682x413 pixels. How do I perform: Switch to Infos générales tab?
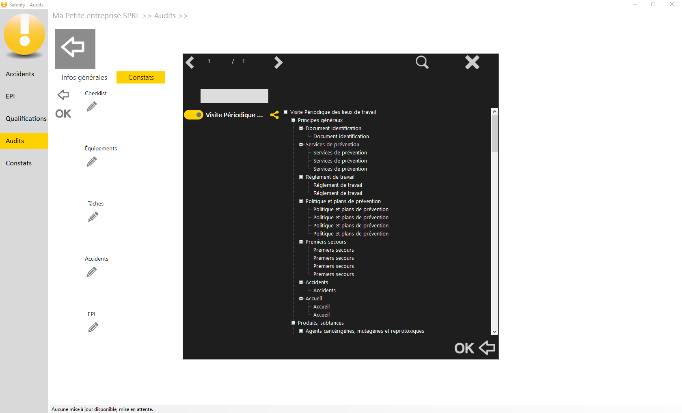point(84,77)
